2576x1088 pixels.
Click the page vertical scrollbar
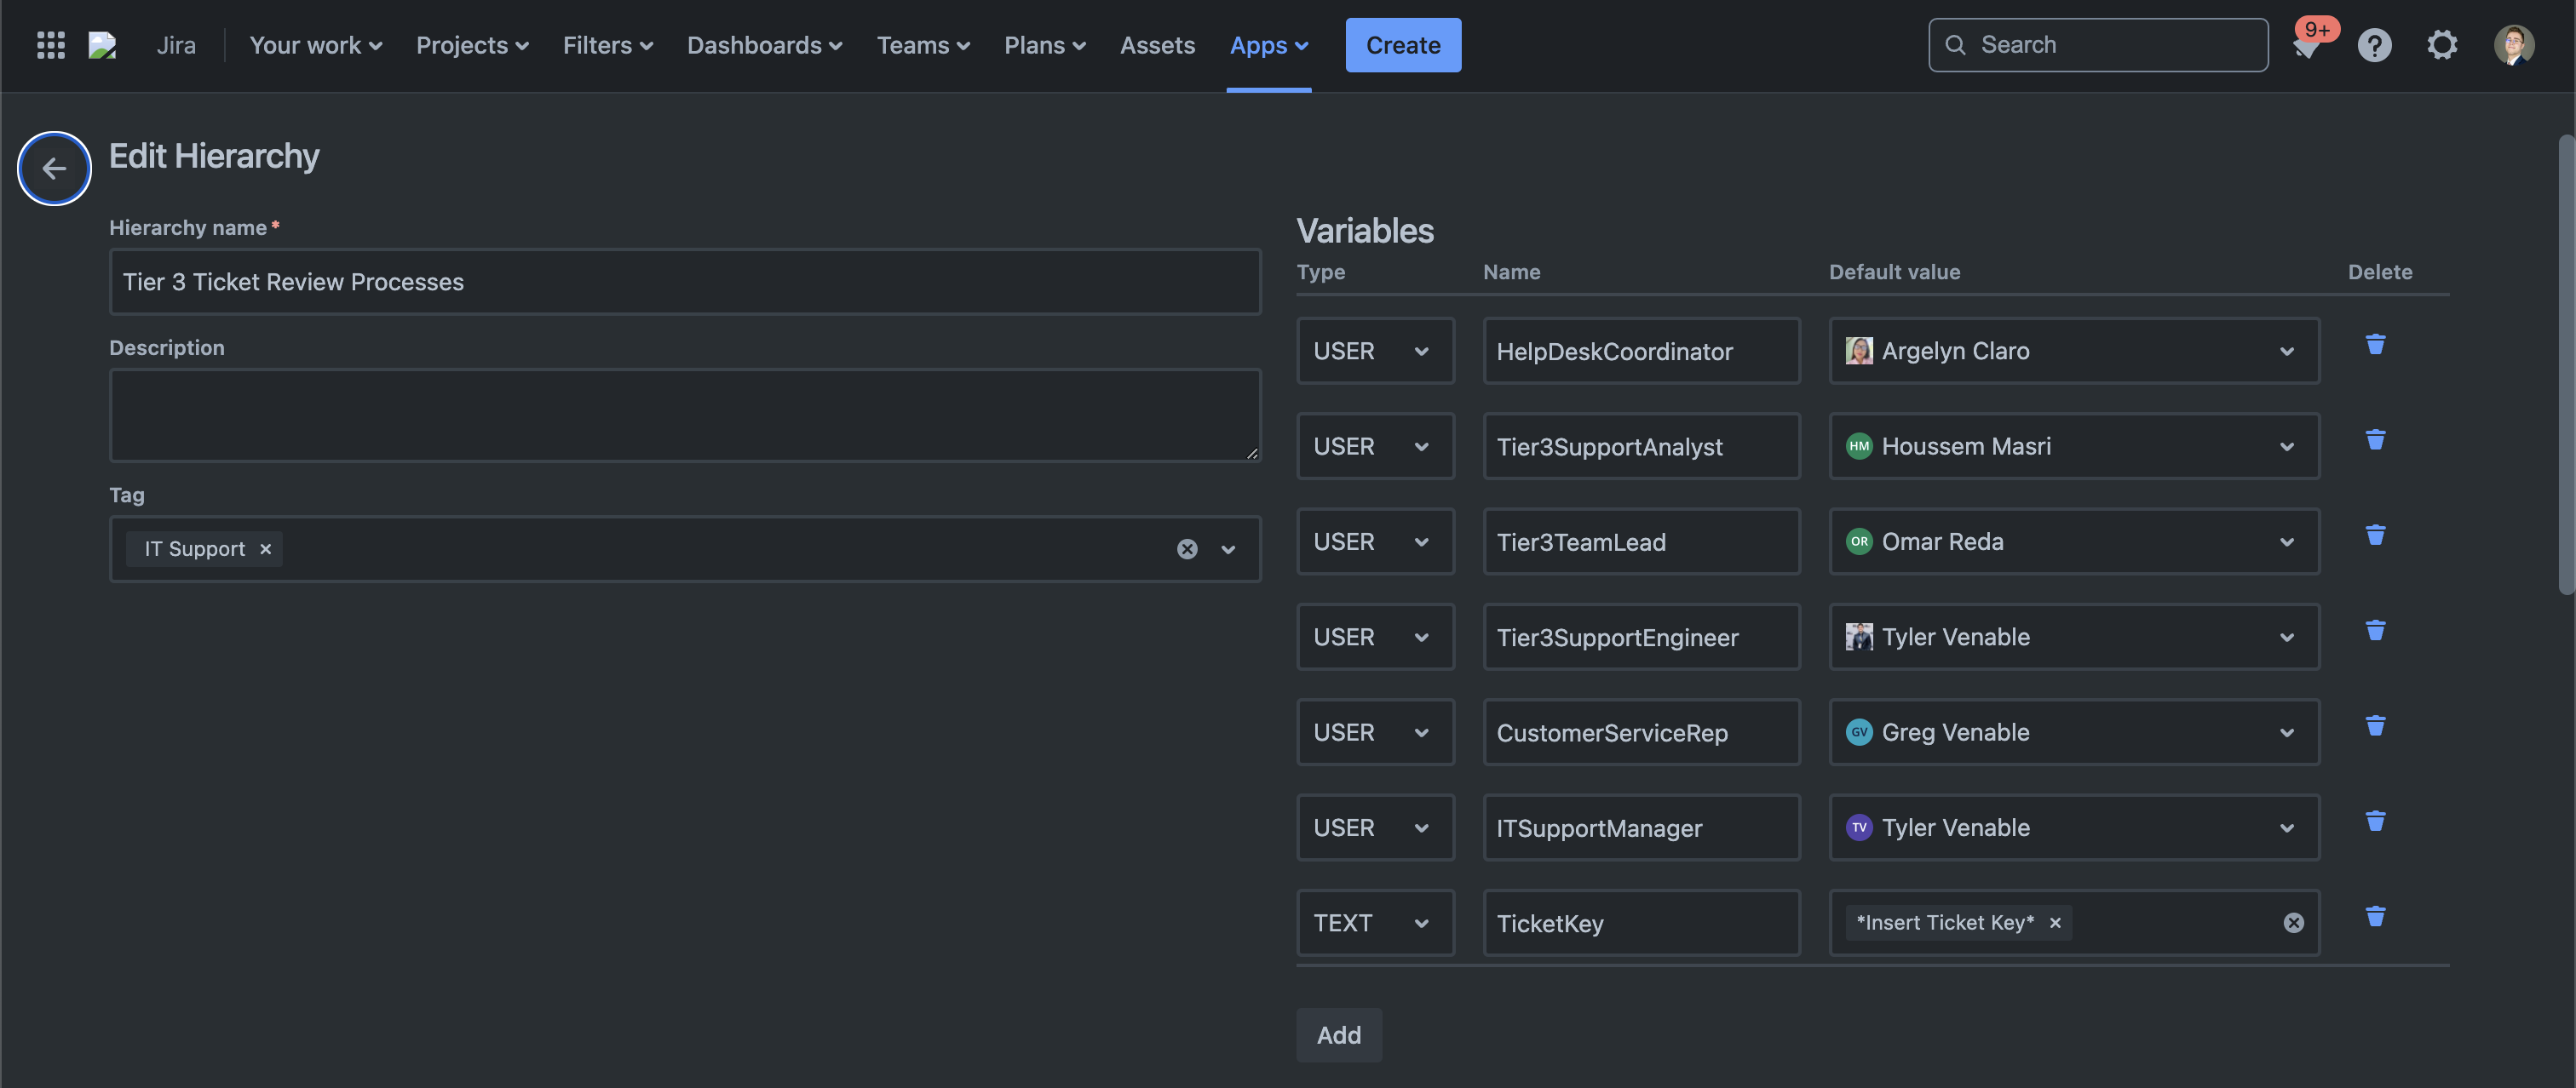click(2565, 364)
